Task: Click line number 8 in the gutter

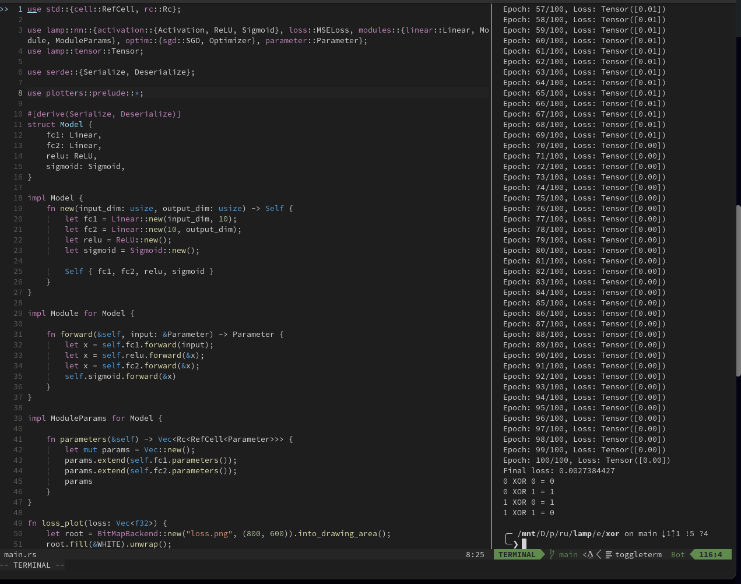Action: point(20,93)
